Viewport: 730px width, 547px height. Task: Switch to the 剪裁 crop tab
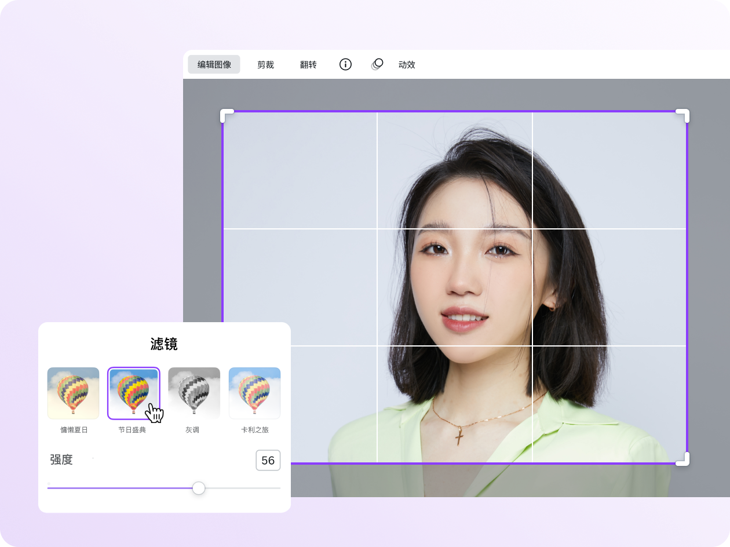click(x=265, y=64)
